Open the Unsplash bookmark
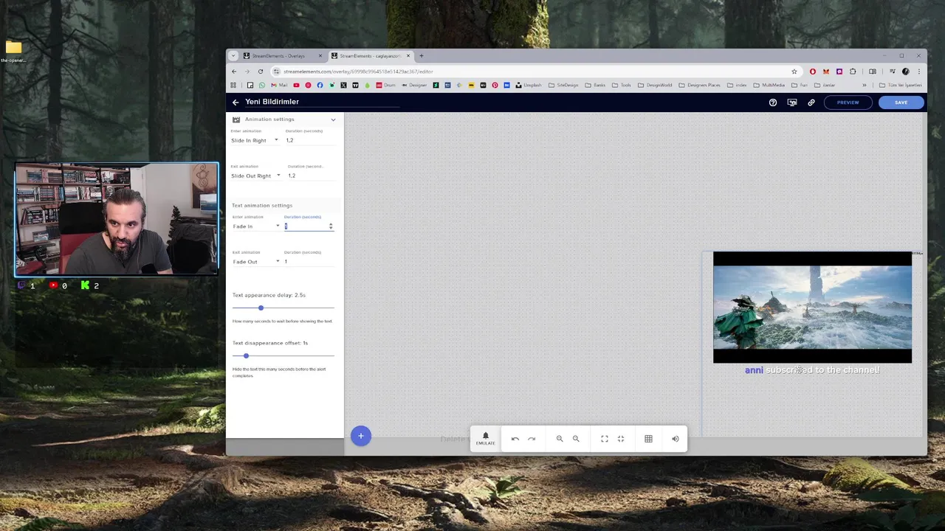The image size is (945, 531). (529, 86)
